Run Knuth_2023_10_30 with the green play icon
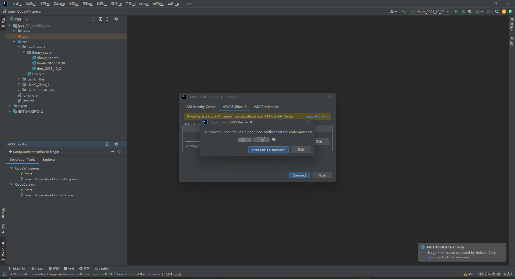The width and height of the screenshot is (515, 279). [456, 12]
